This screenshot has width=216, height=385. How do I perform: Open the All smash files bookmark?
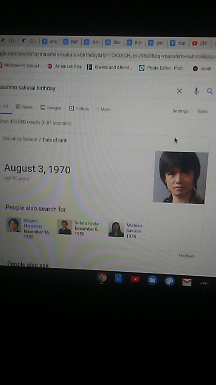click(65, 66)
